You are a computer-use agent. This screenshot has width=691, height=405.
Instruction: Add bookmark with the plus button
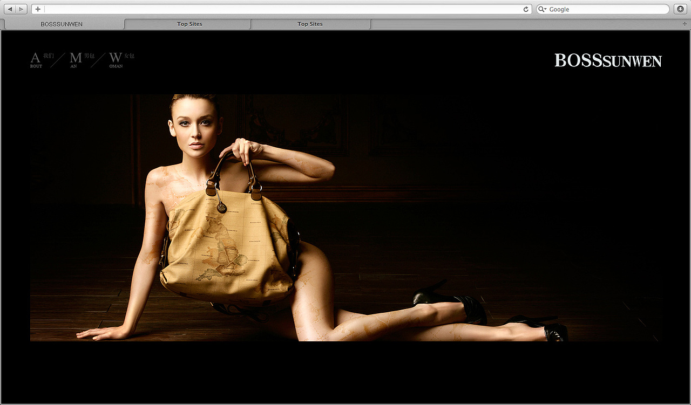point(38,9)
